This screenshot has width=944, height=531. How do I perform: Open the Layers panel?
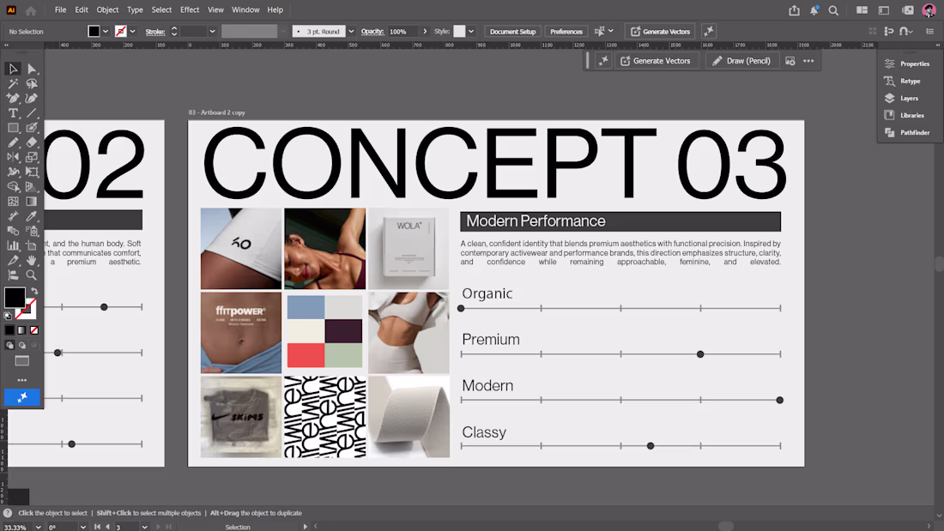[x=903, y=98]
